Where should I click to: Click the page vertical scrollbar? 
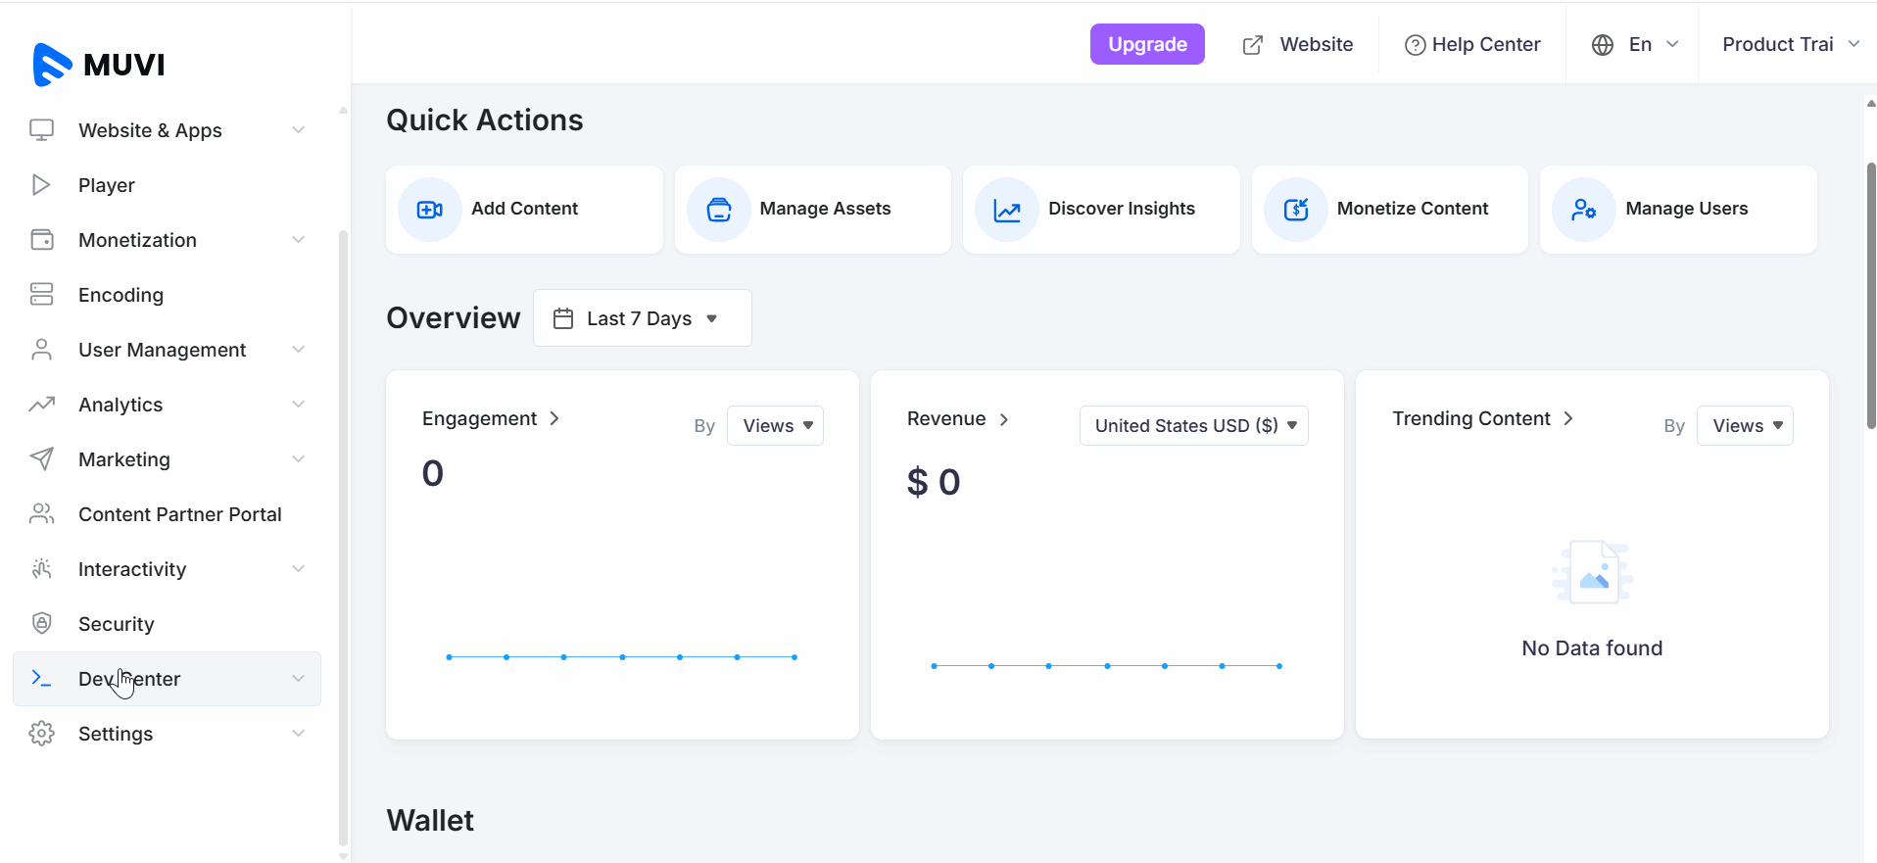1870,294
